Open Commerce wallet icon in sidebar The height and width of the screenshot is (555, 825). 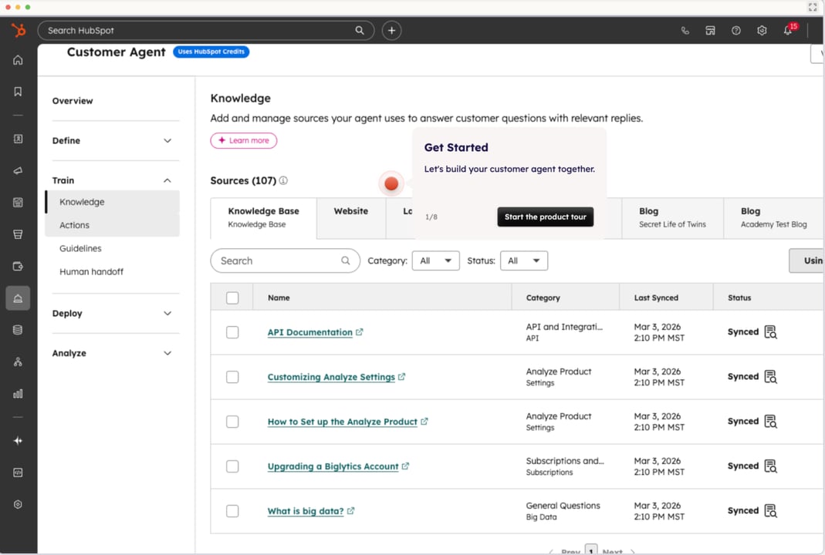pos(18,266)
